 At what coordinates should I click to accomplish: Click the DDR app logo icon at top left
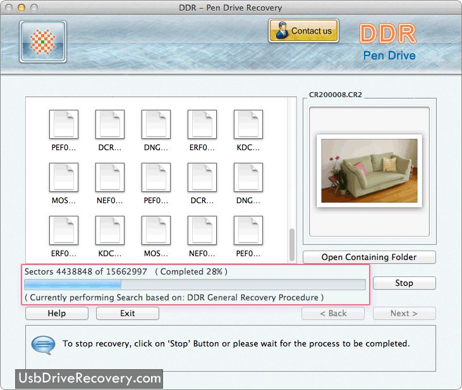(43, 42)
